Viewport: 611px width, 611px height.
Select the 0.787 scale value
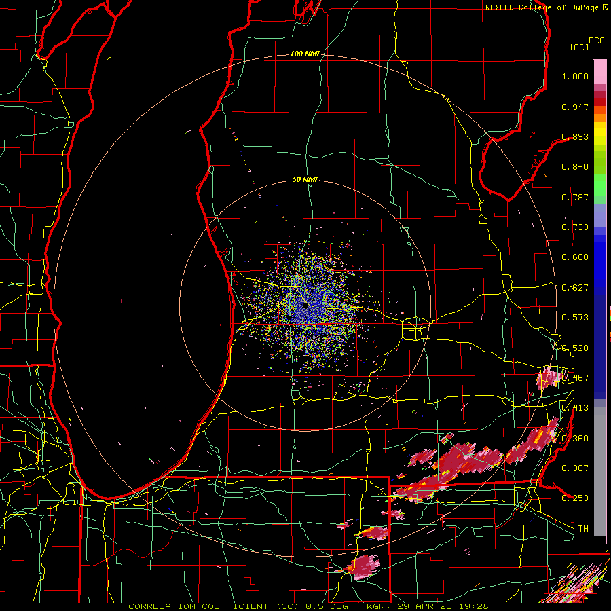(575, 197)
